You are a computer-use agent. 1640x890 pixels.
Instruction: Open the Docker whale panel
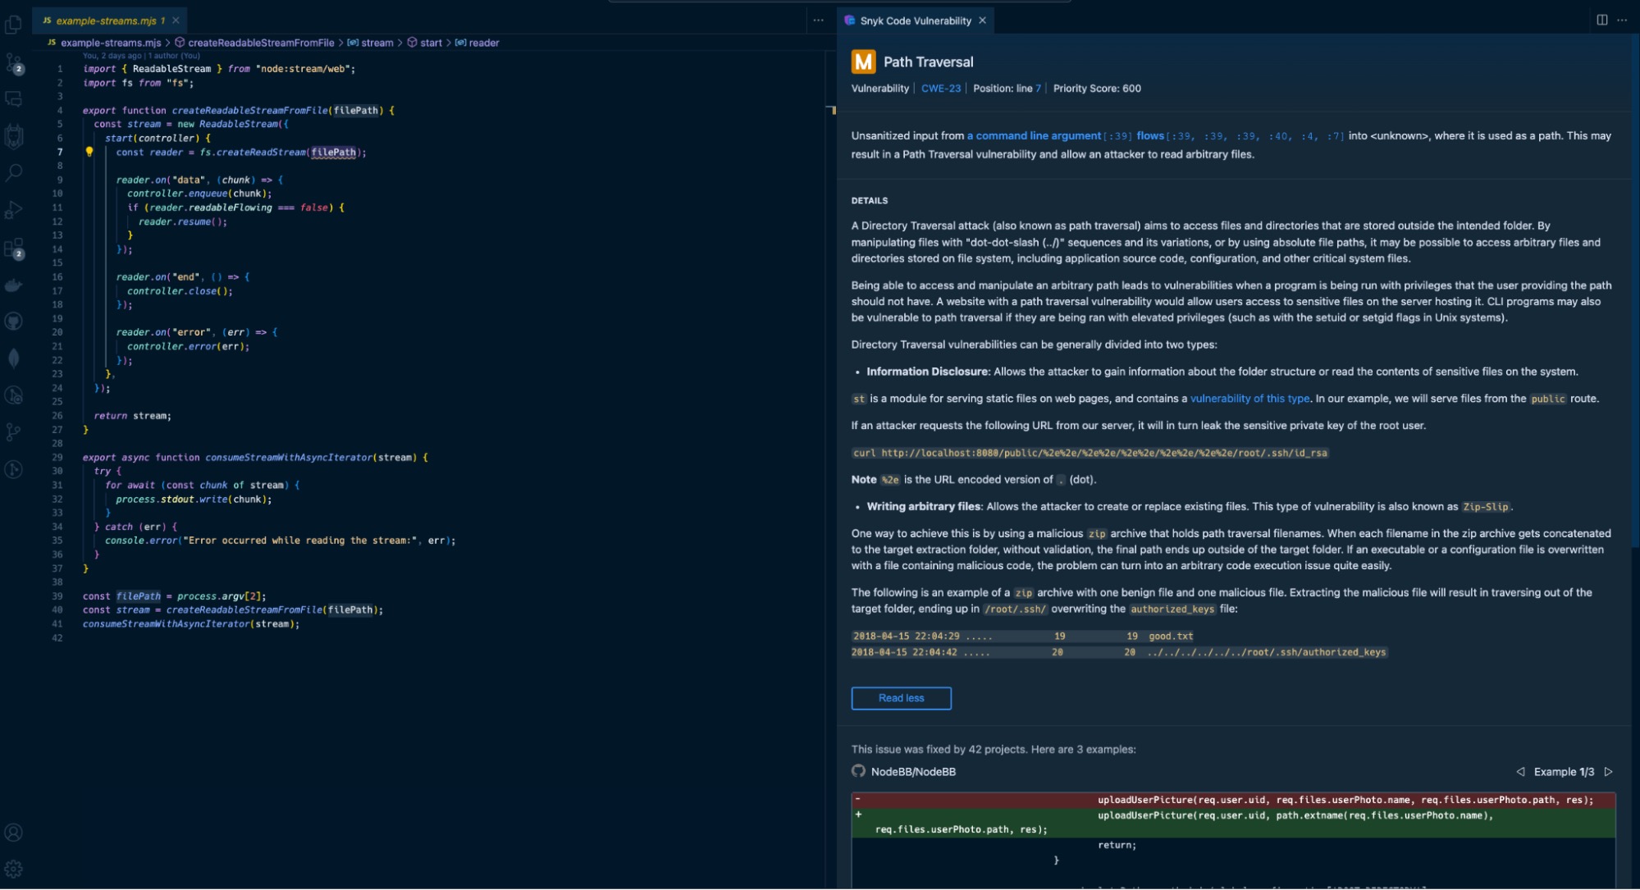coord(14,285)
